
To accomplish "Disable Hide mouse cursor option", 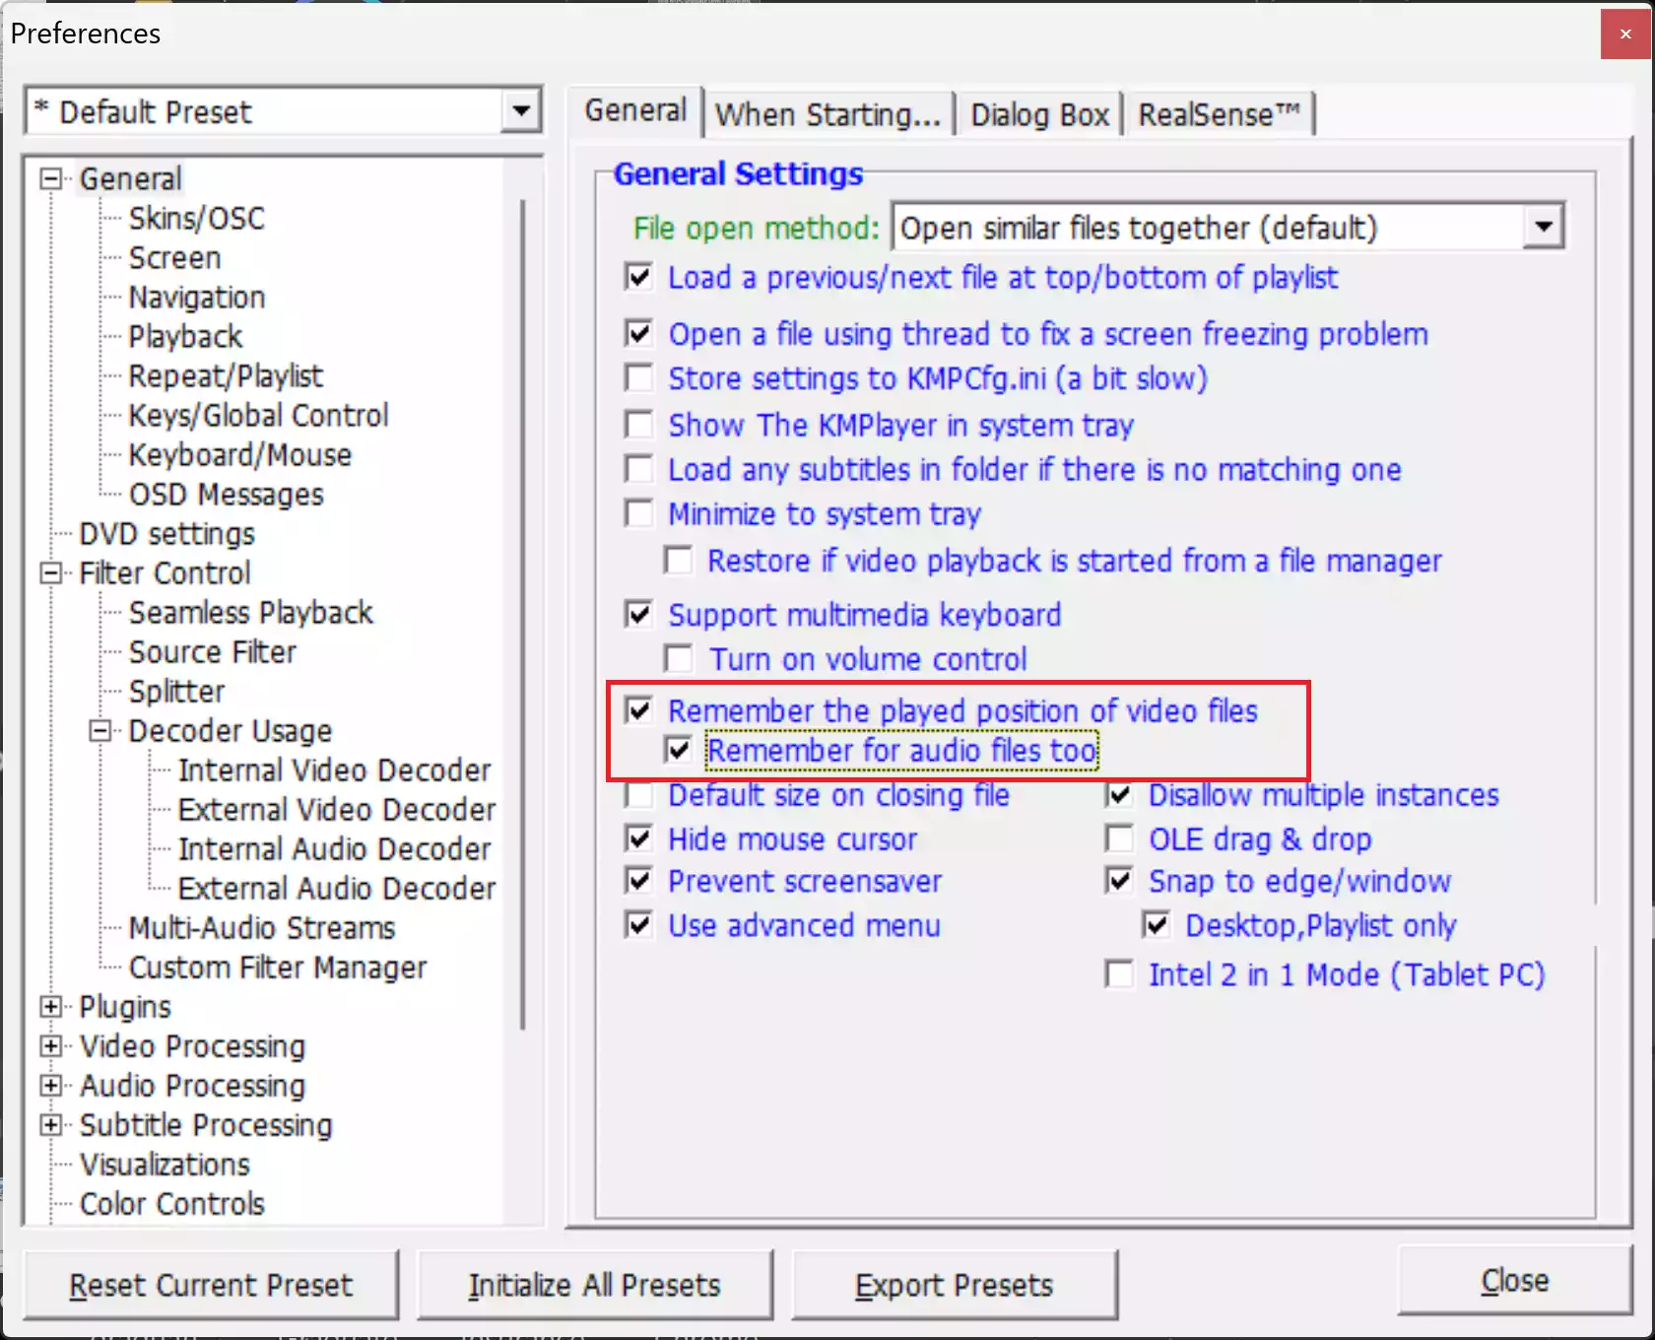I will point(637,838).
